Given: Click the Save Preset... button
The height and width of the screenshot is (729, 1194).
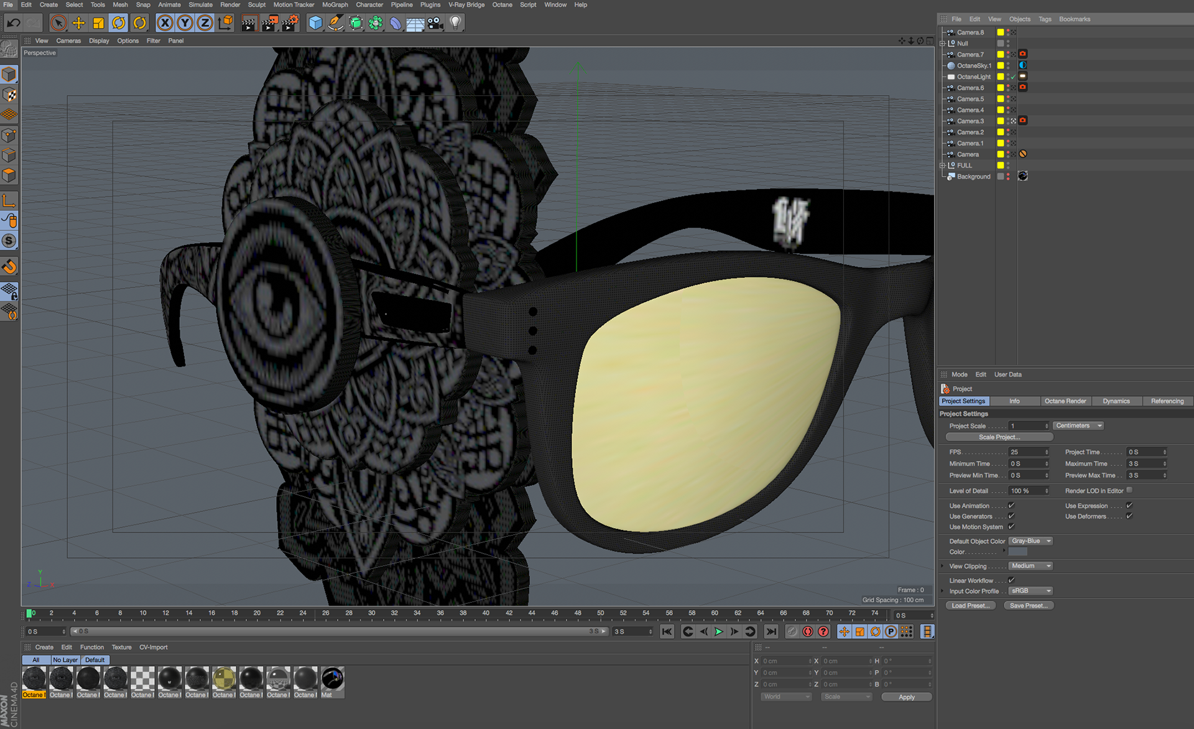Looking at the screenshot, I should (x=1029, y=605).
